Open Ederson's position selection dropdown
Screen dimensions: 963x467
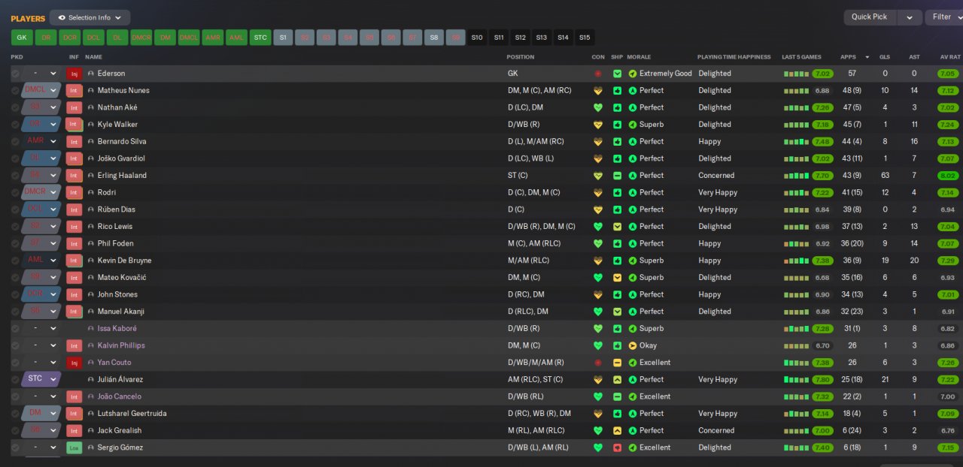coord(53,74)
